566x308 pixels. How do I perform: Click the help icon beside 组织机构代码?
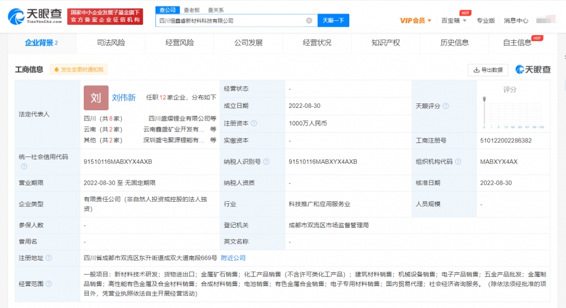point(458,162)
